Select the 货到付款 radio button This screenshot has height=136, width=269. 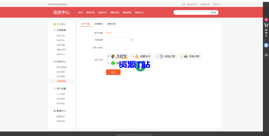coord(181,56)
